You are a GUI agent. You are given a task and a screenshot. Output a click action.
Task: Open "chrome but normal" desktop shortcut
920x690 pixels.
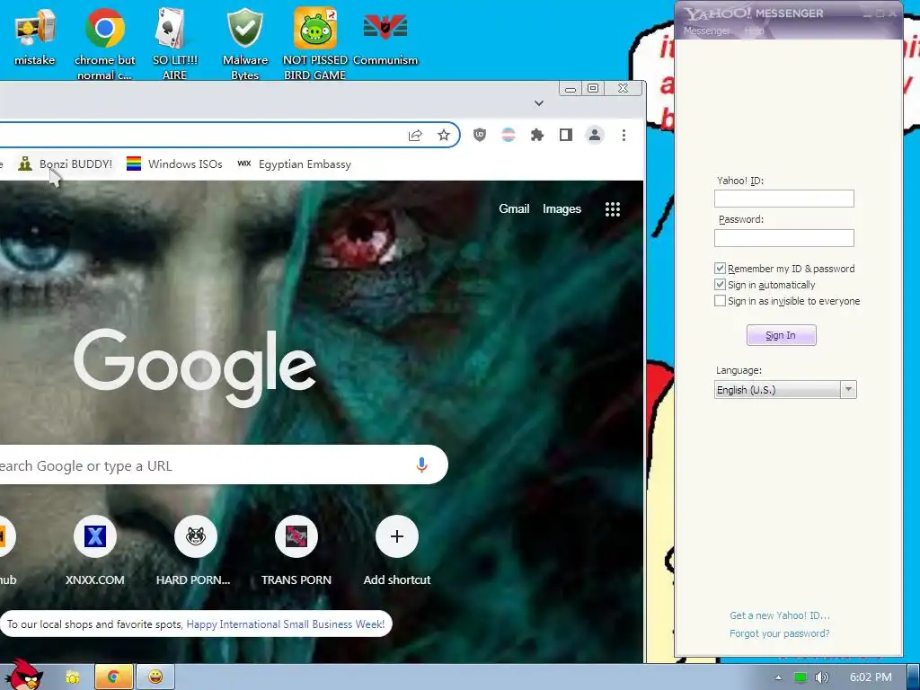click(x=104, y=42)
